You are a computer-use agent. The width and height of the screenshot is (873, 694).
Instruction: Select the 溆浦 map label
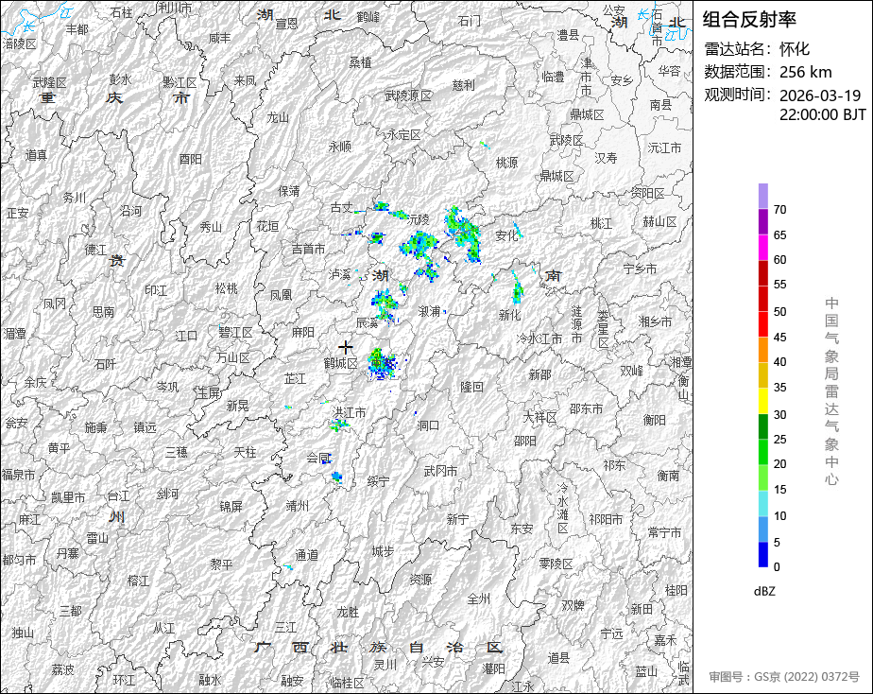(429, 311)
